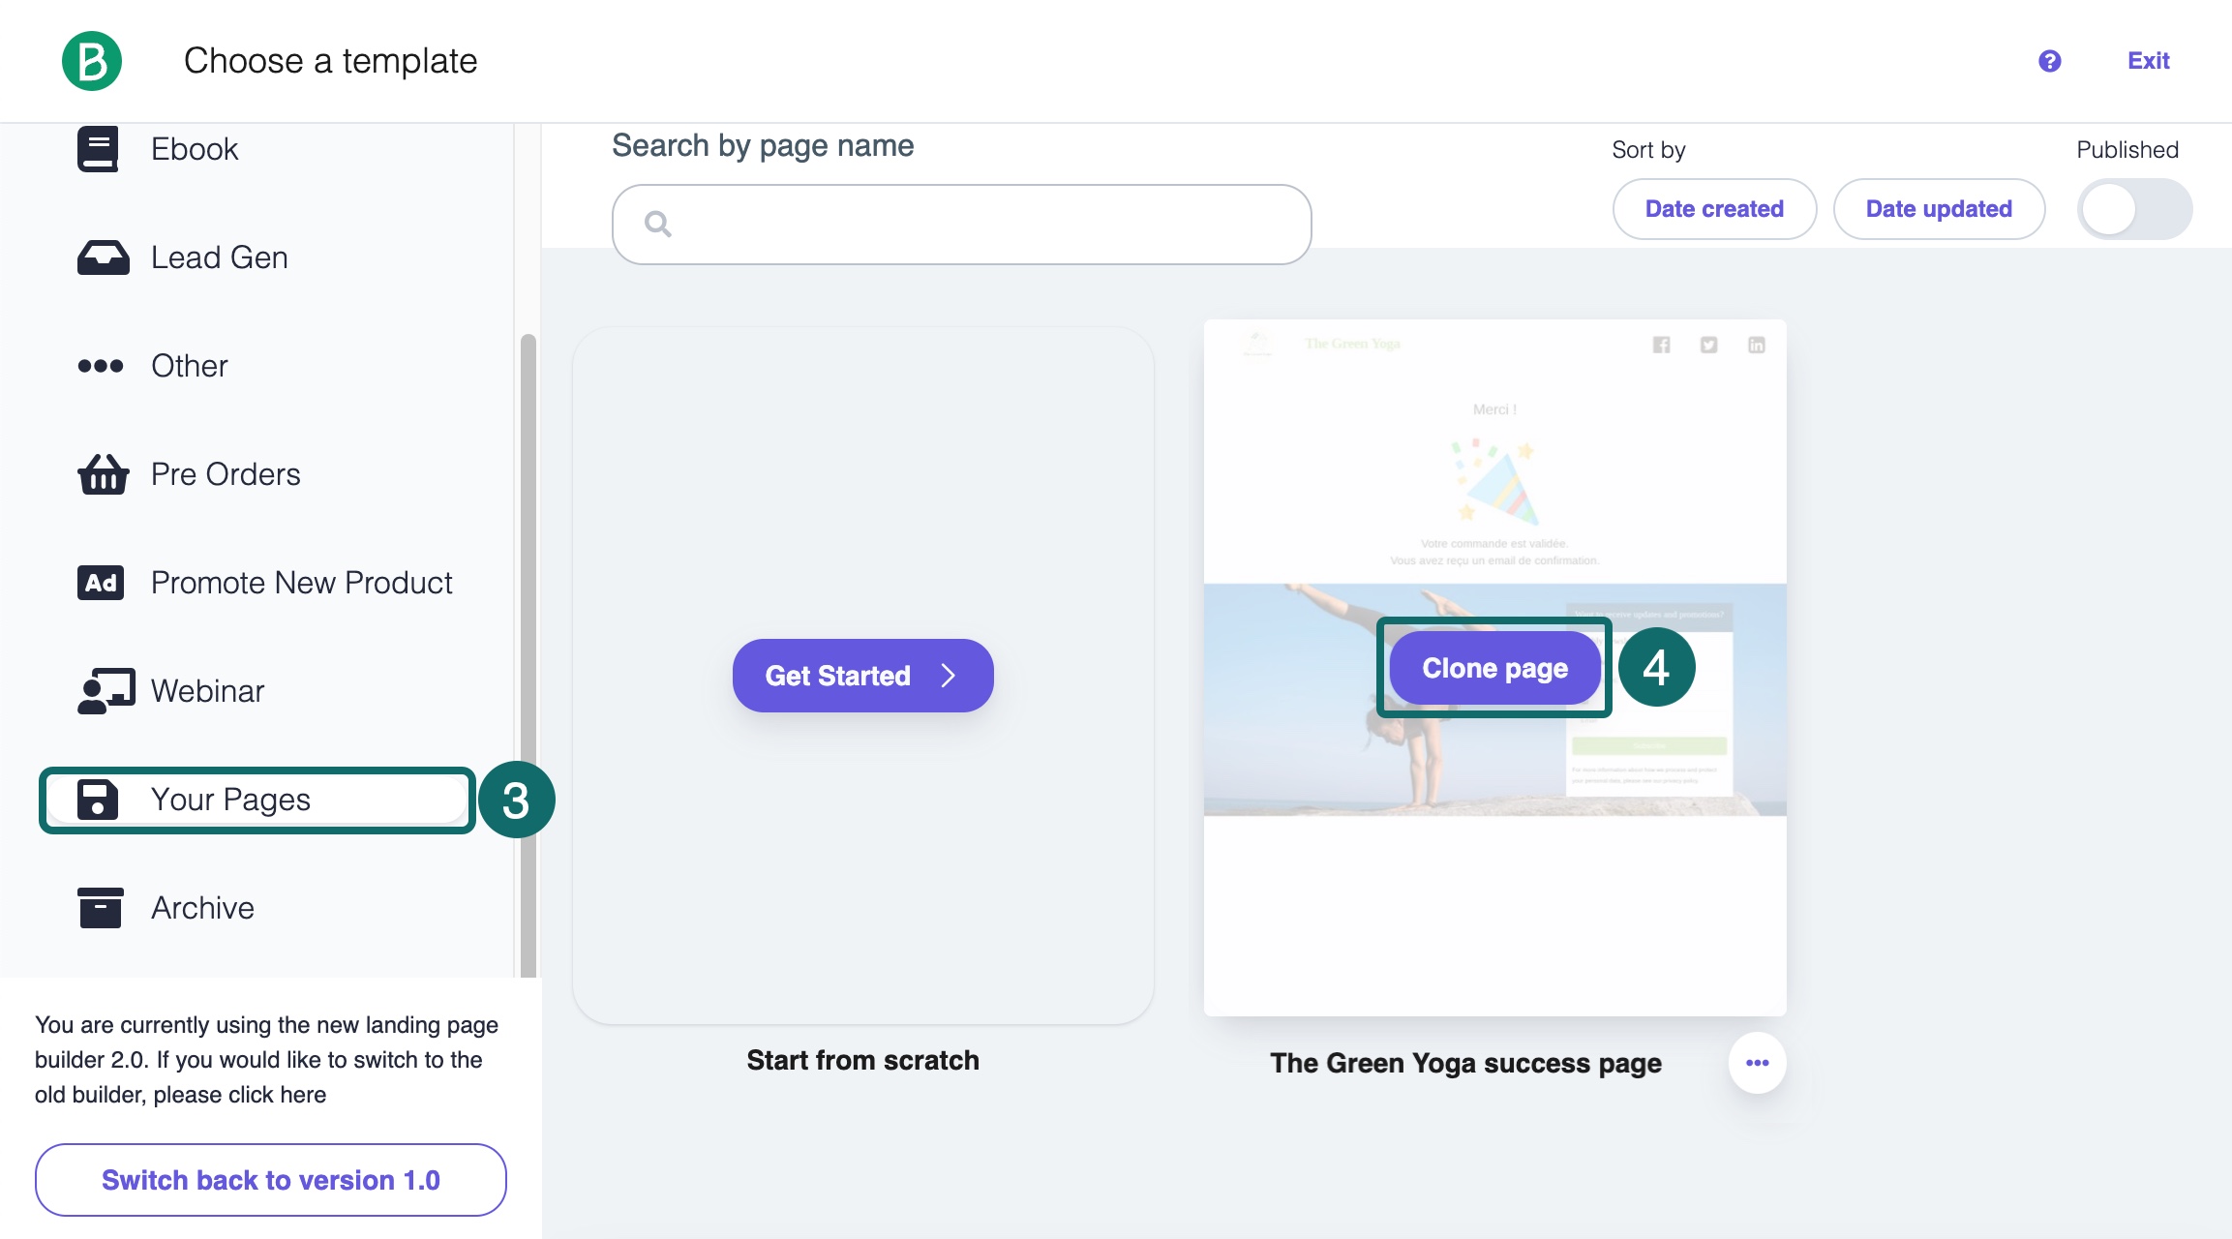The width and height of the screenshot is (2232, 1239).
Task: Open the three-dot menu for Green Yoga page
Action: [1757, 1063]
